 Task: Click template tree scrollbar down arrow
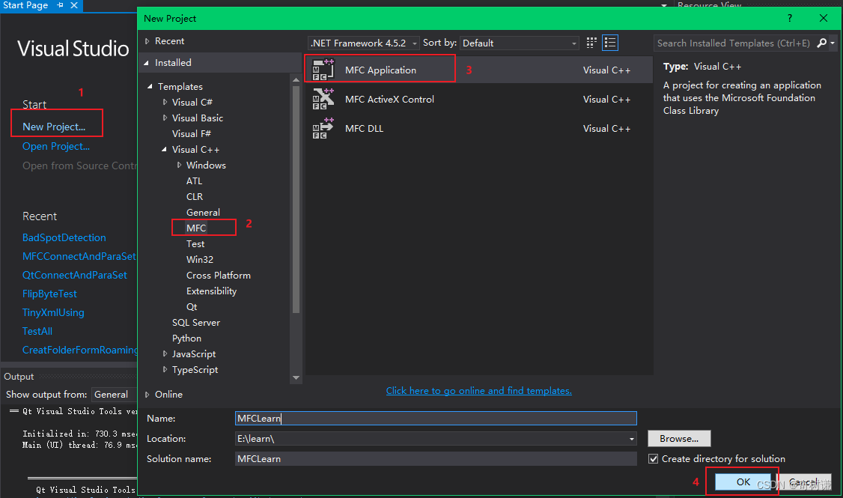296,377
